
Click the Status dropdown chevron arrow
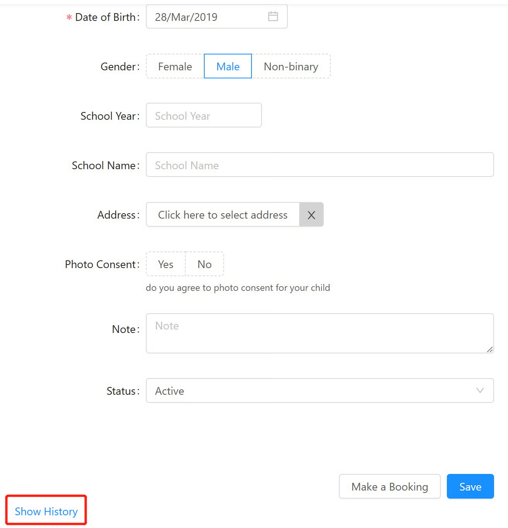pyautogui.click(x=480, y=390)
